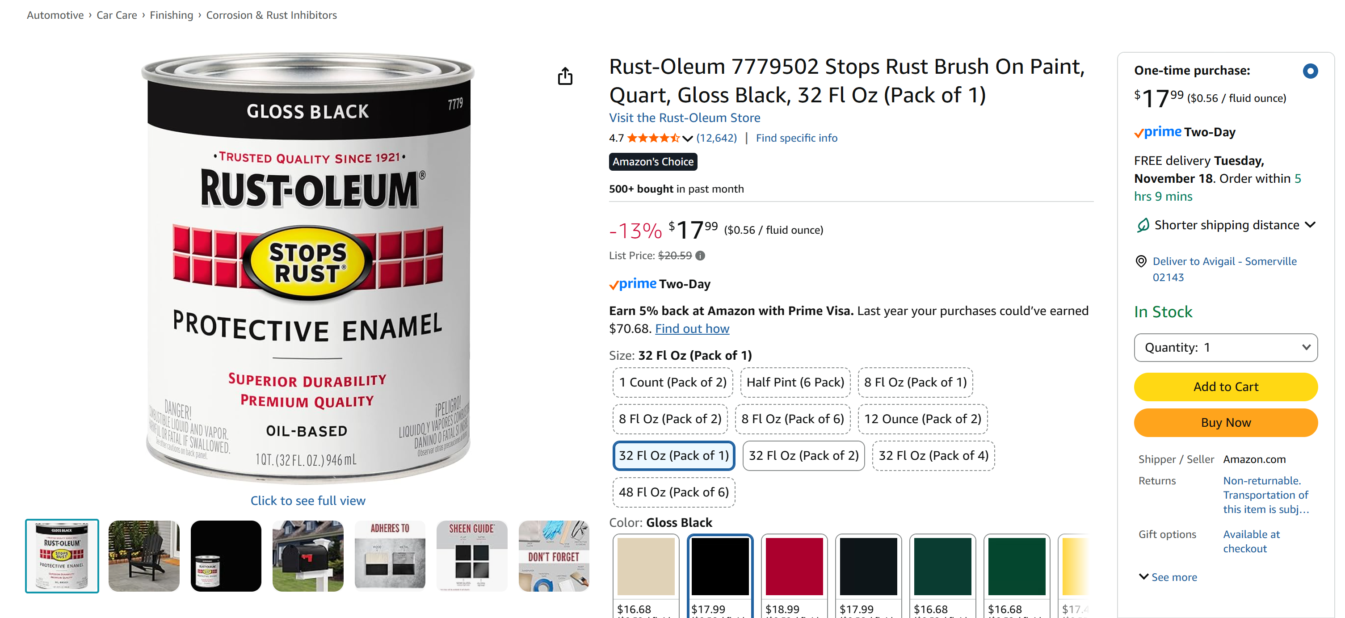Select the One-time purchase radio button

[1310, 71]
